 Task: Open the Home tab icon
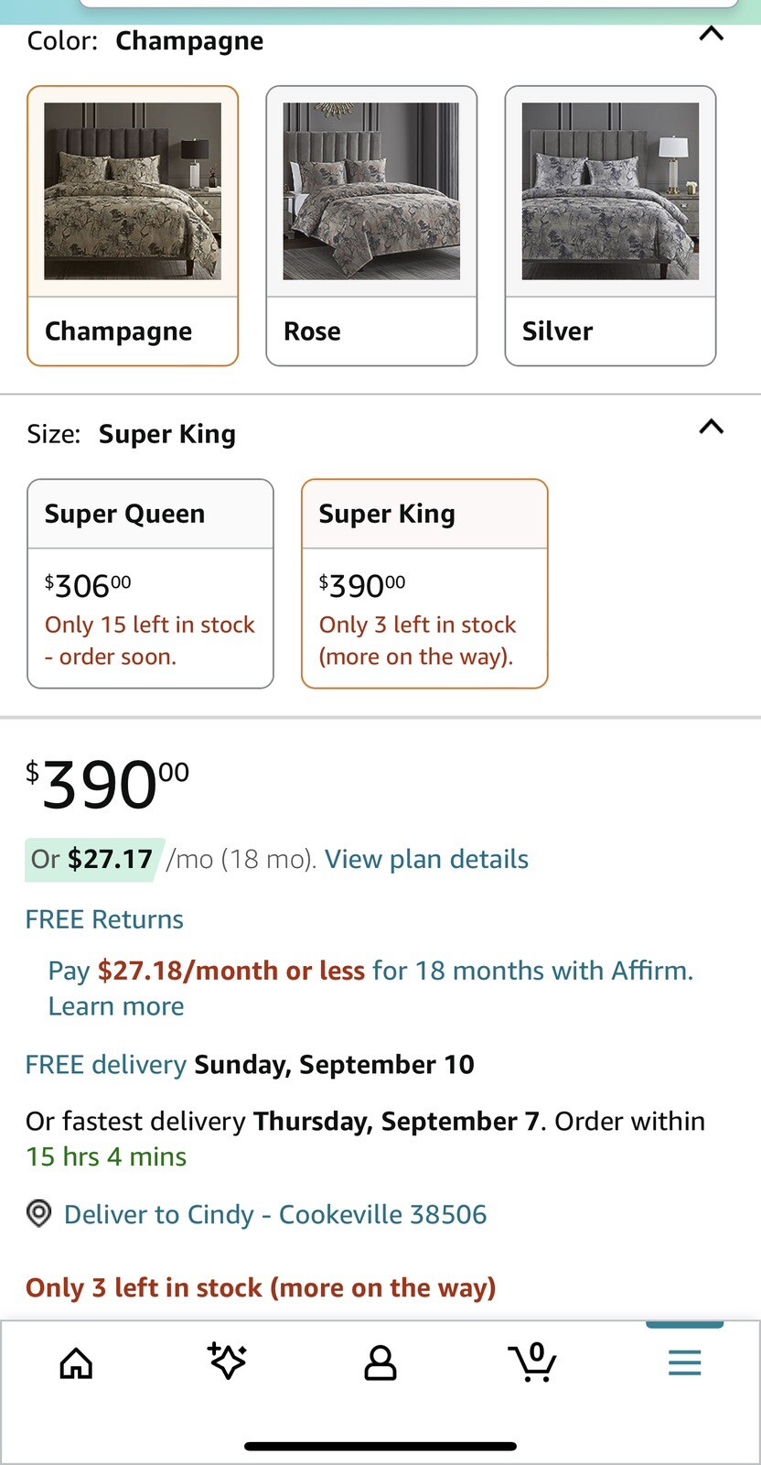coord(76,1362)
